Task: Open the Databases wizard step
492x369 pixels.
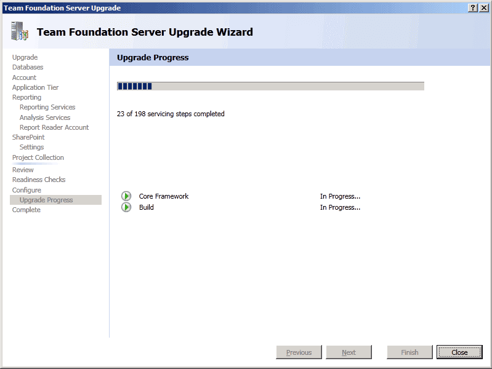Action: pos(28,67)
